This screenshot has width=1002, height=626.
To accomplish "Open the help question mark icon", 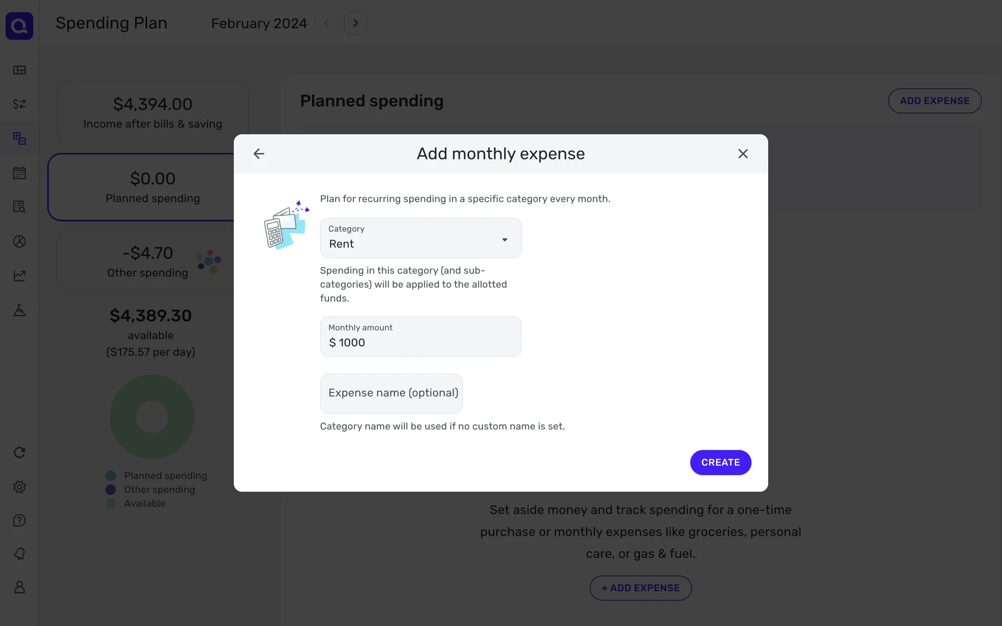I will pyautogui.click(x=19, y=521).
